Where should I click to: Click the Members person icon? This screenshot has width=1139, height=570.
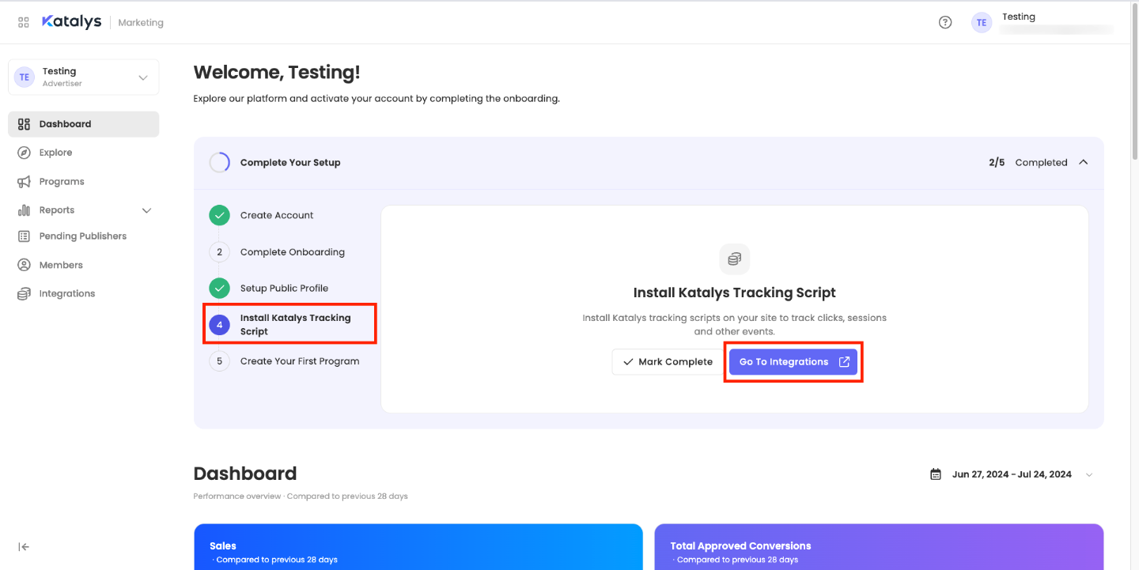(24, 265)
